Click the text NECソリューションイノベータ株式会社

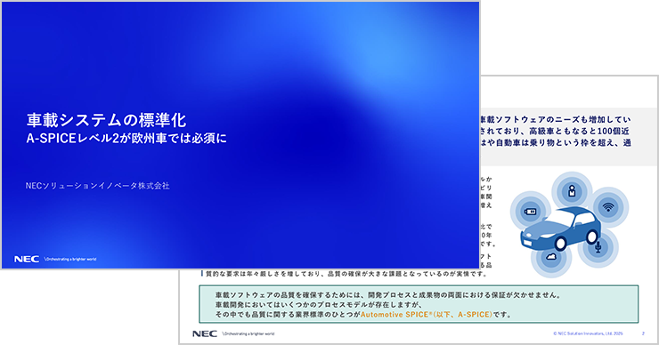97,186
